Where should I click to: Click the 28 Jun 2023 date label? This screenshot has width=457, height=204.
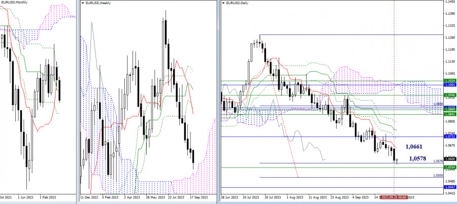pos(230,197)
